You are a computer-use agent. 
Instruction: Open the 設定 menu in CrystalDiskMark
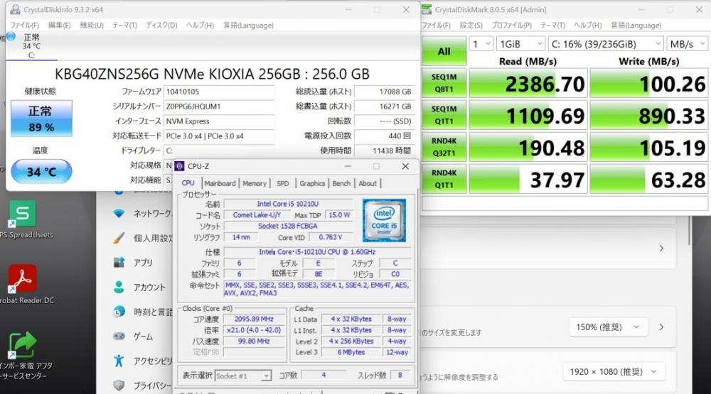tap(471, 26)
